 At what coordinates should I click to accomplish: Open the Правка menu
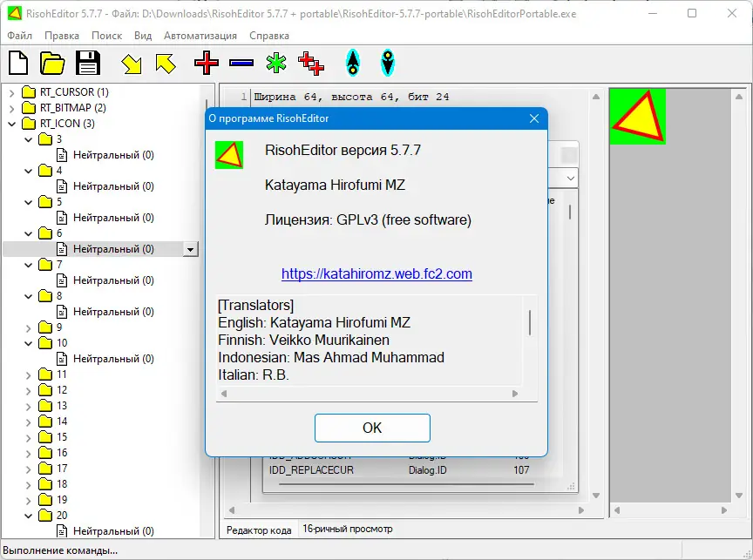62,36
